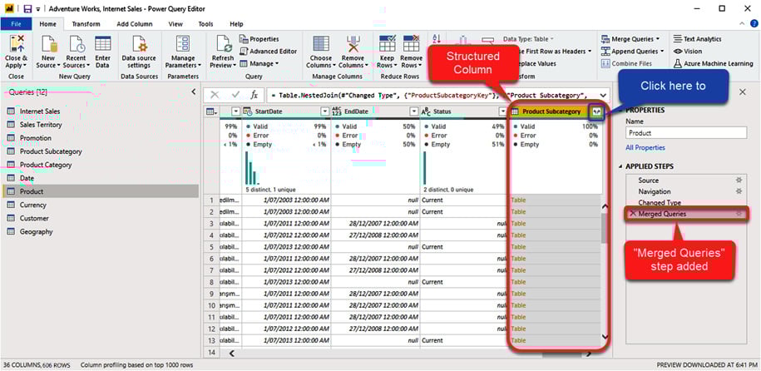The height and width of the screenshot is (371, 761).
Task: Click the table icon at grid corner
Action: (211, 111)
